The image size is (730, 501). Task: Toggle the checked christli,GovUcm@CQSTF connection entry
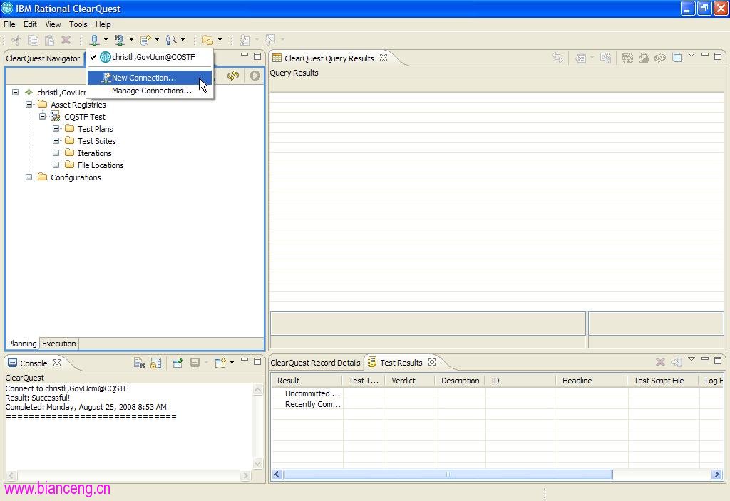coord(150,57)
